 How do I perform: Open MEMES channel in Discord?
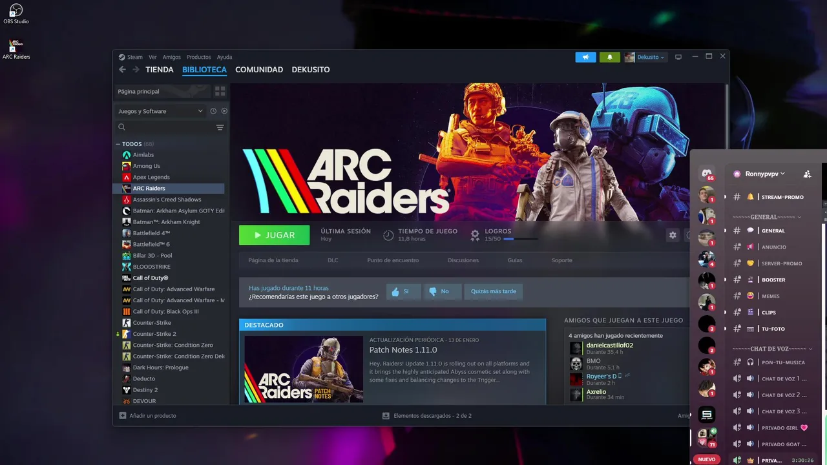772,296
